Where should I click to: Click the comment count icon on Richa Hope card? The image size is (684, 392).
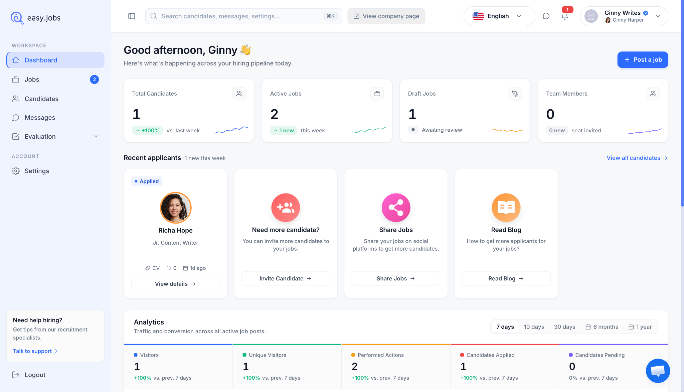point(169,268)
